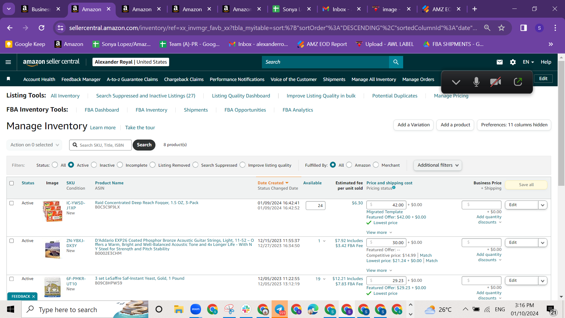565x318 pixels.
Task: Select Improve listing quality filter
Action: 242,165
